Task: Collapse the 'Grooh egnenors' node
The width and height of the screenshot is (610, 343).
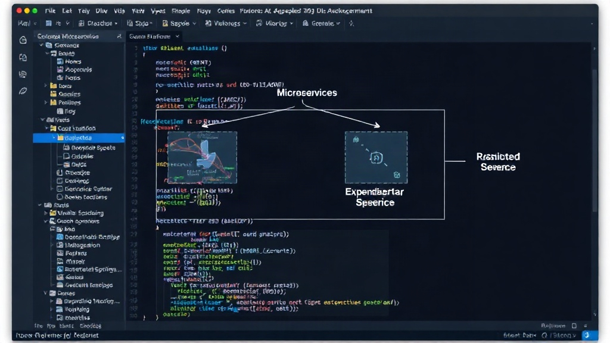Action: [x=46, y=222]
